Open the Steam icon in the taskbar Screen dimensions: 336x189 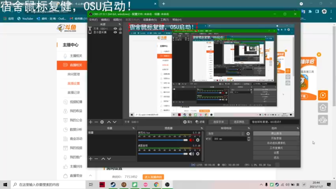[x=113, y=184]
